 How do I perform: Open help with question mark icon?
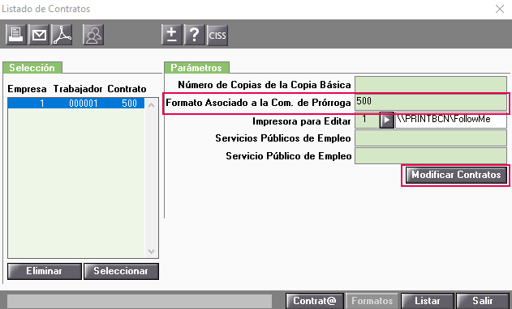195,35
